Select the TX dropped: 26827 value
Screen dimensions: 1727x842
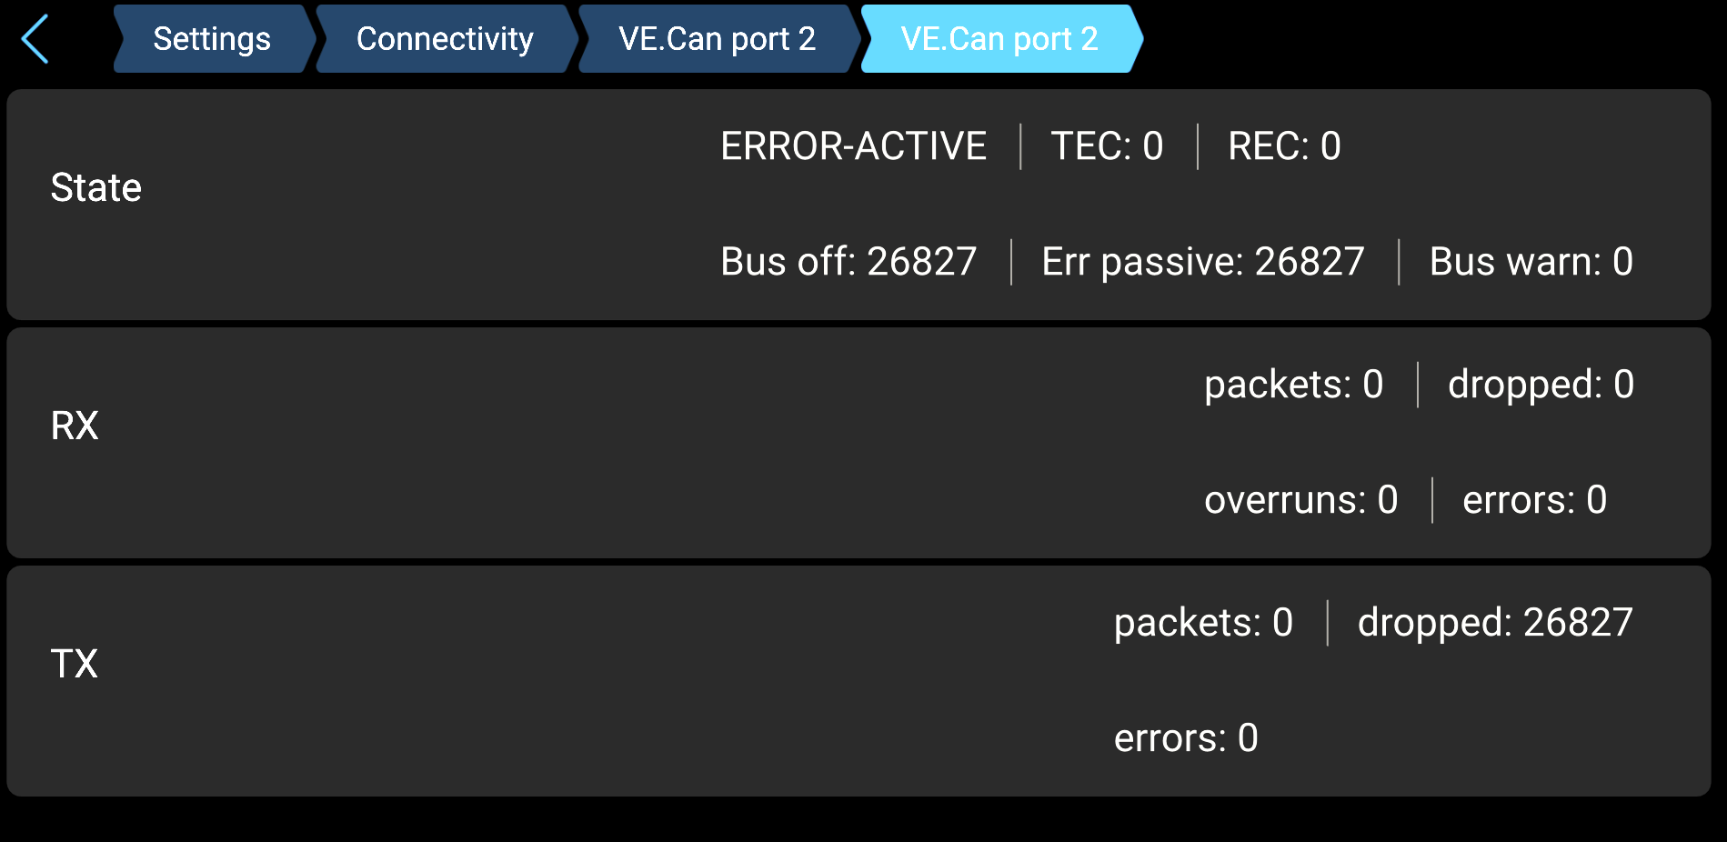click(1495, 623)
